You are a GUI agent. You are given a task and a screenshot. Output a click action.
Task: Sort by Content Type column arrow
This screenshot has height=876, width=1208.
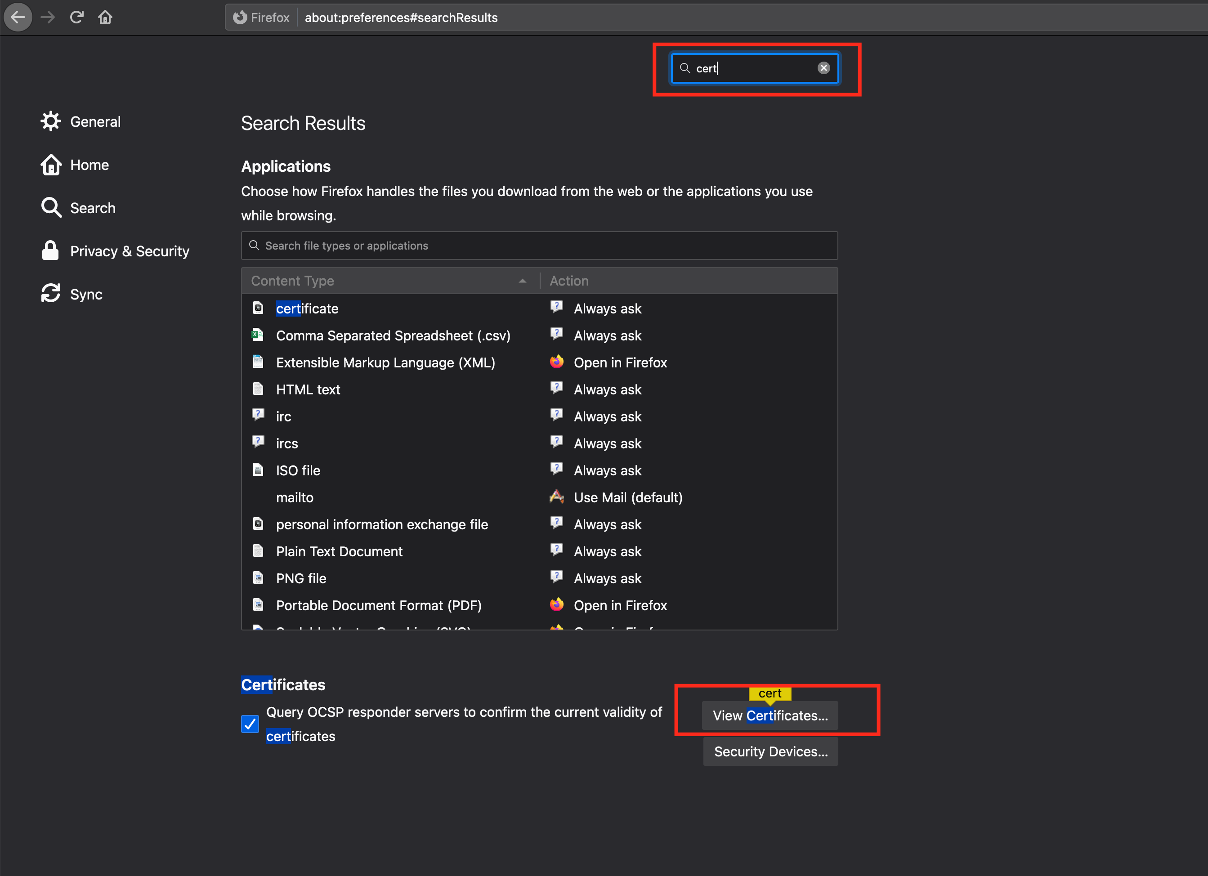tap(522, 281)
